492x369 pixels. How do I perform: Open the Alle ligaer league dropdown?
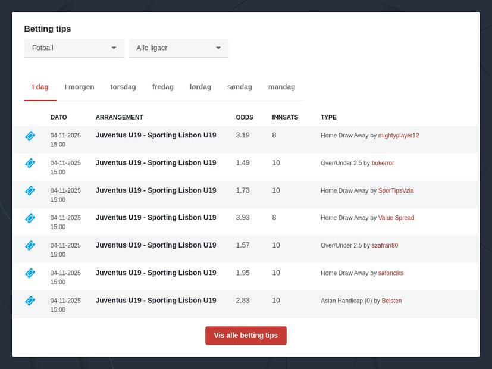coord(178,48)
